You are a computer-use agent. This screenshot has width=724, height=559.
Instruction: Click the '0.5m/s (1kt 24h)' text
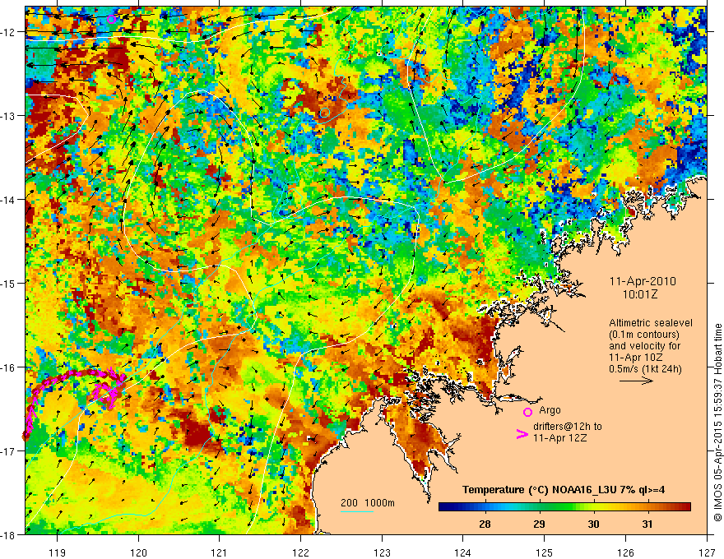[645, 369]
